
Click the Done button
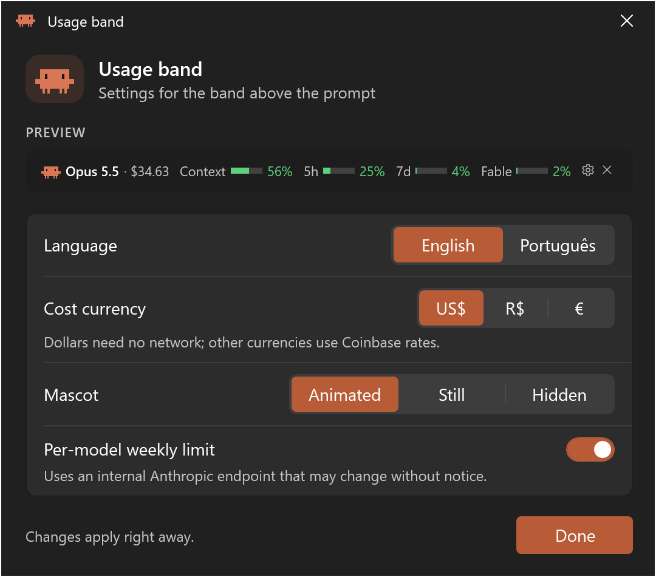pyautogui.click(x=575, y=536)
